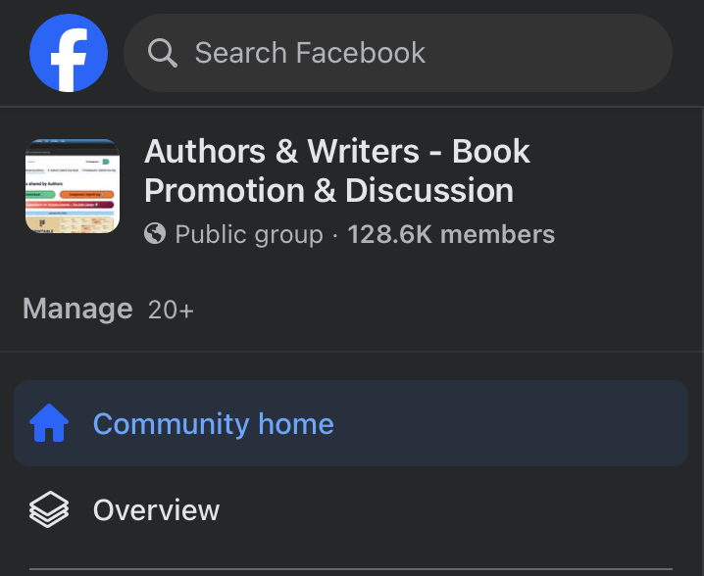Click the Facebook logo
Screen dimensions: 704x576
point(68,53)
